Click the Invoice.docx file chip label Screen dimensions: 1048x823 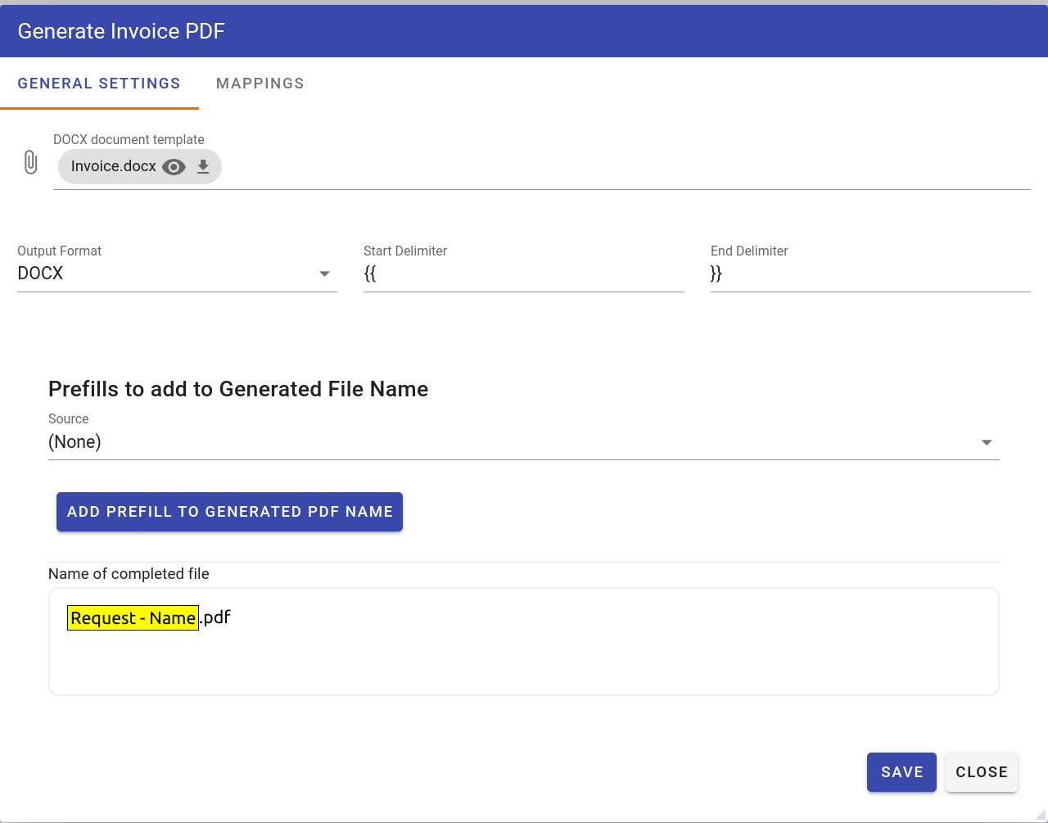pyautogui.click(x=113, y=167)
